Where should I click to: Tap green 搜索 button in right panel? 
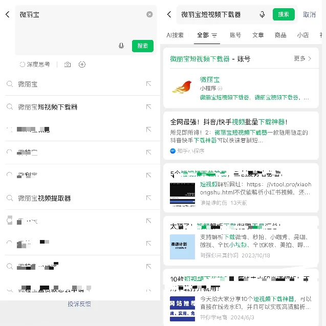[x=284, y=14]
